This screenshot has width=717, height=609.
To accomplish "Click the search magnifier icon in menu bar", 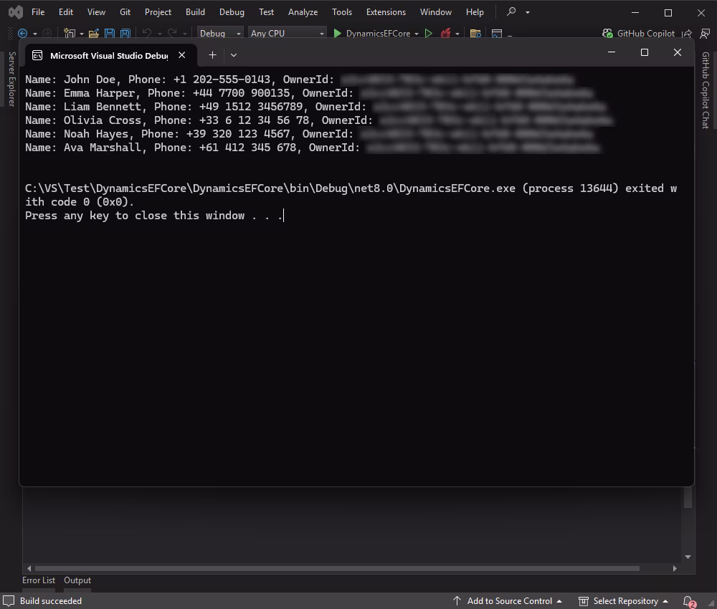I will [x=512, y=11].
